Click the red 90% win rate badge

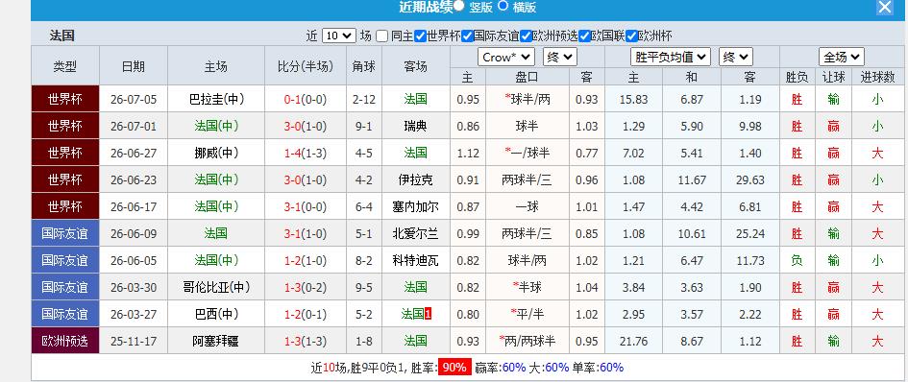tap(454, 367)
